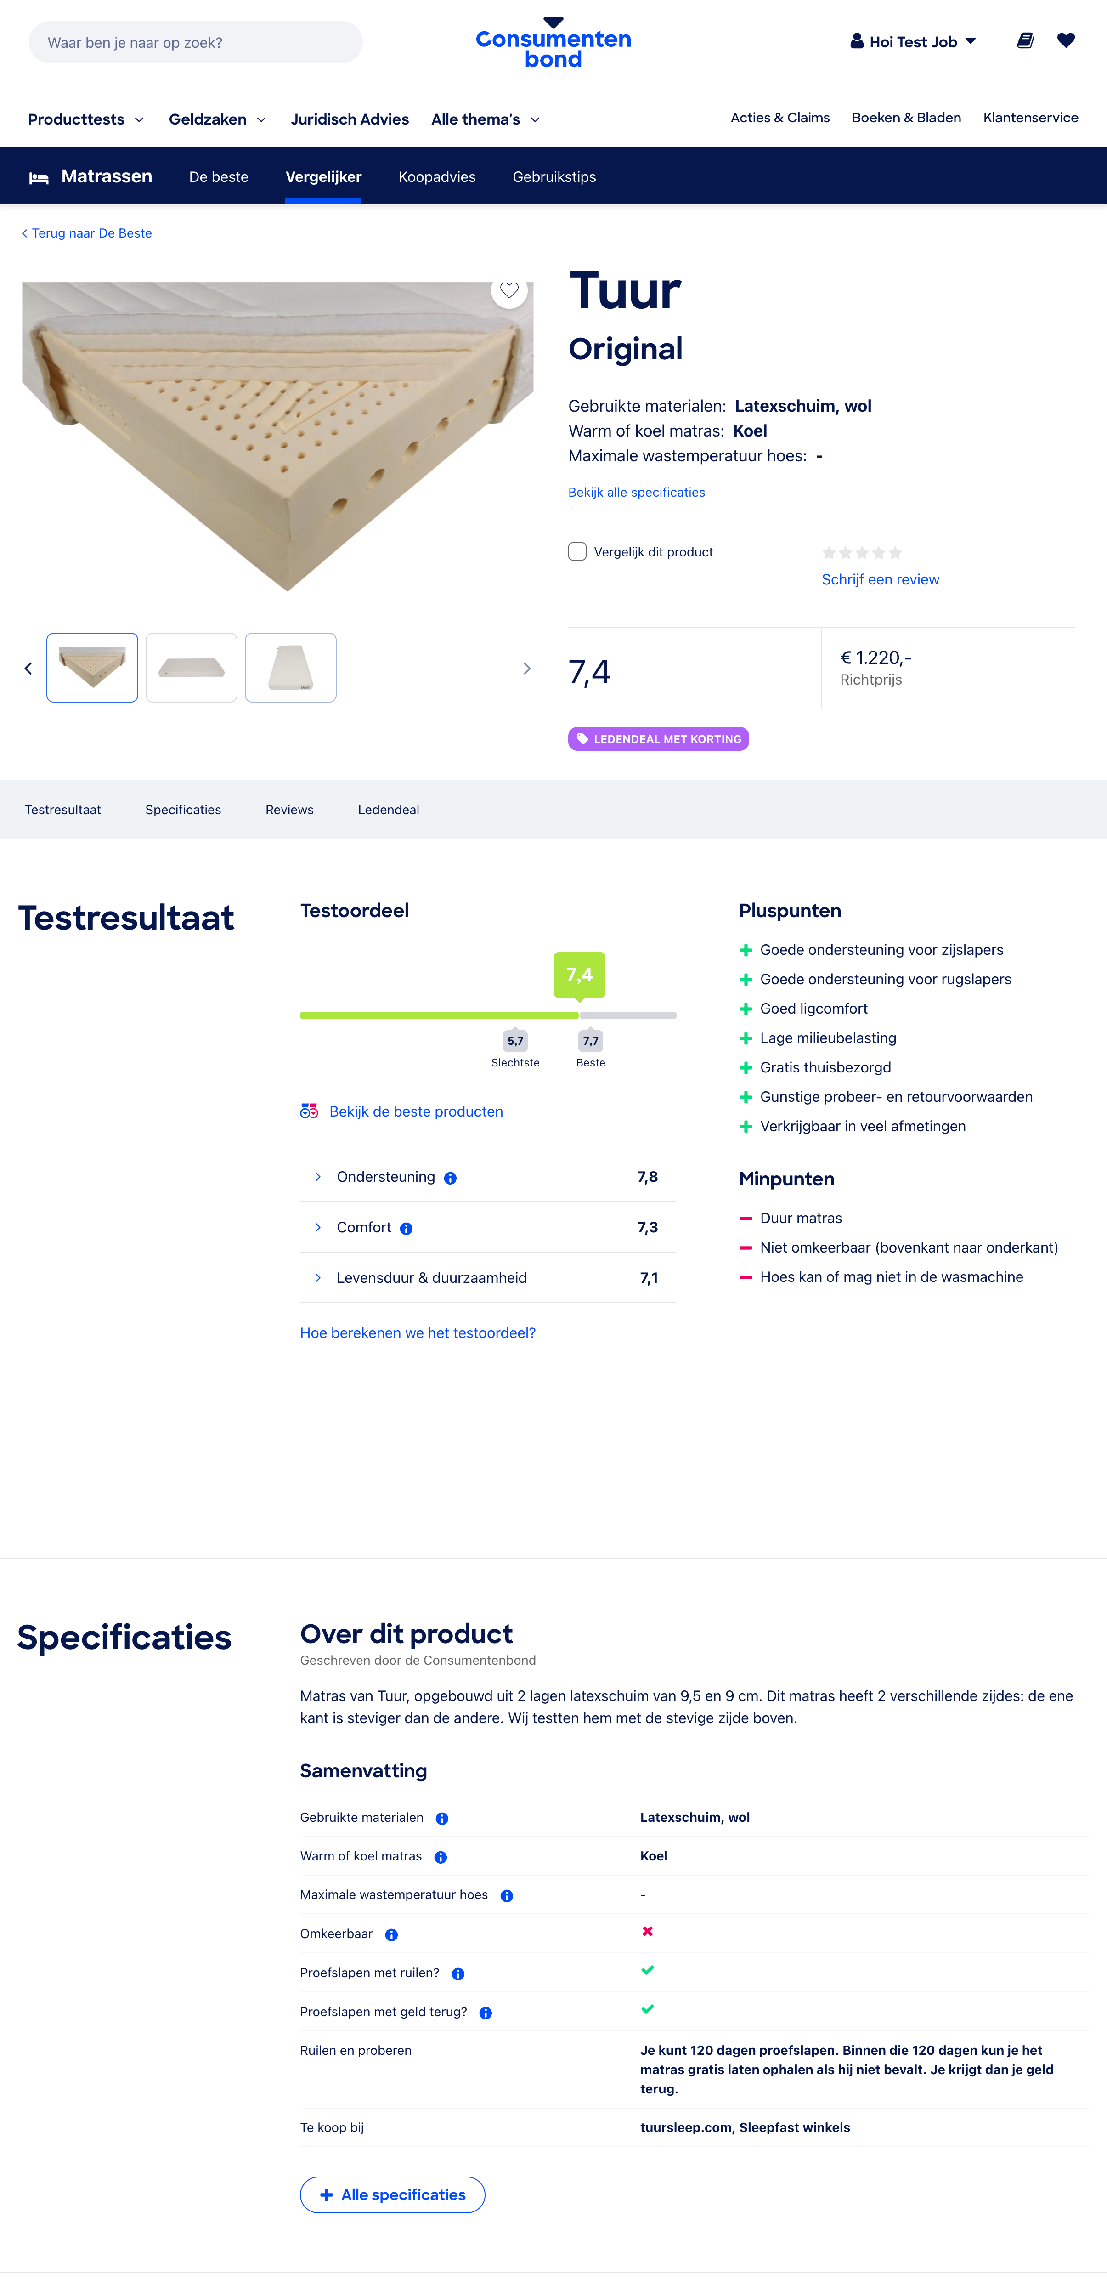The width and height of the screenshot is (1107, 2285).
Task: Expand the Alle thema's dropdown
Action: 485,119
